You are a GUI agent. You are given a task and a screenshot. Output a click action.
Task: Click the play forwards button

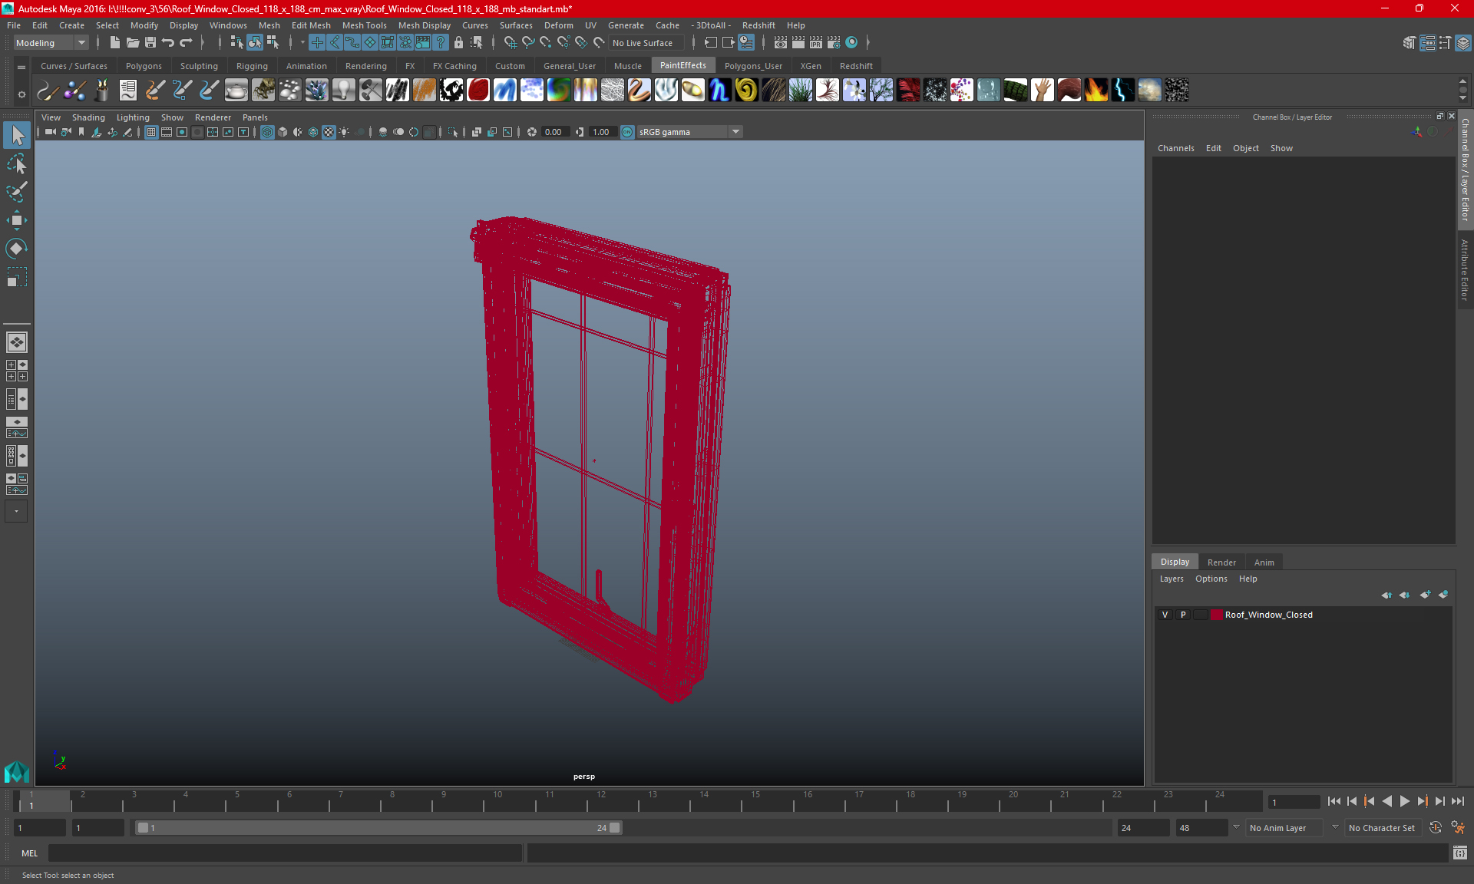1404,801
